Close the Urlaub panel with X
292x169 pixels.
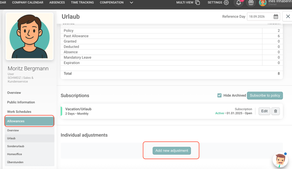[x=288, y=17]
